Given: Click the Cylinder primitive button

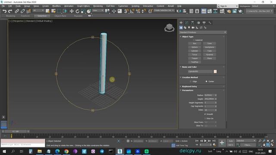Looking at the screenshot, I should click(194, 51).
